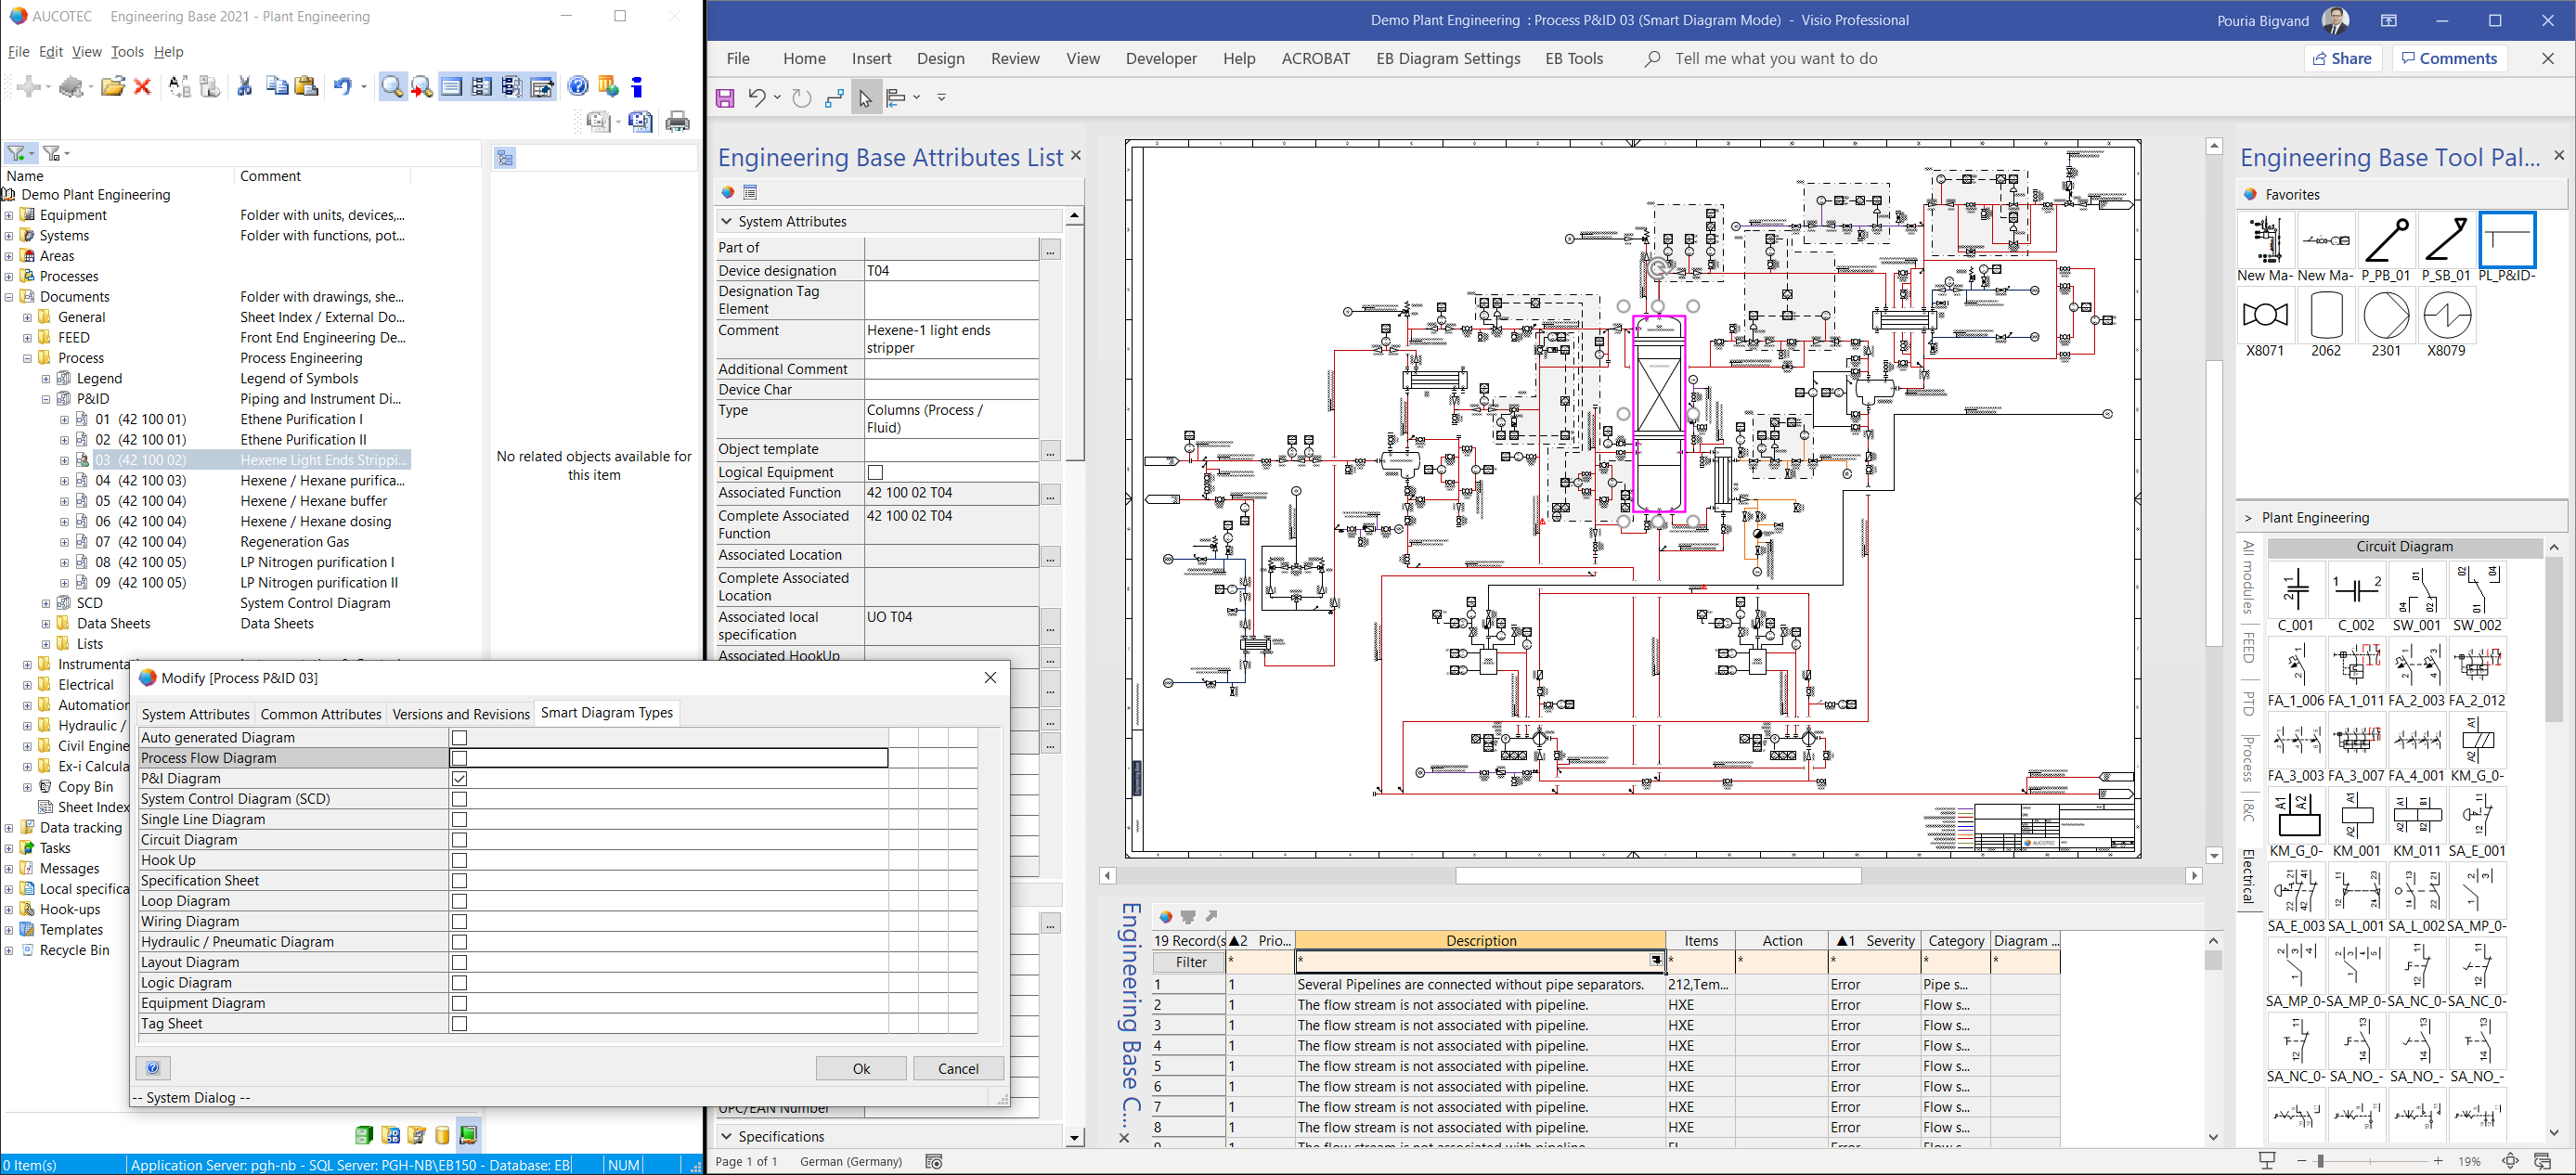Expand the Equipment folder in the project tree
The image size is (2576, 1175).
pos(9,214)
